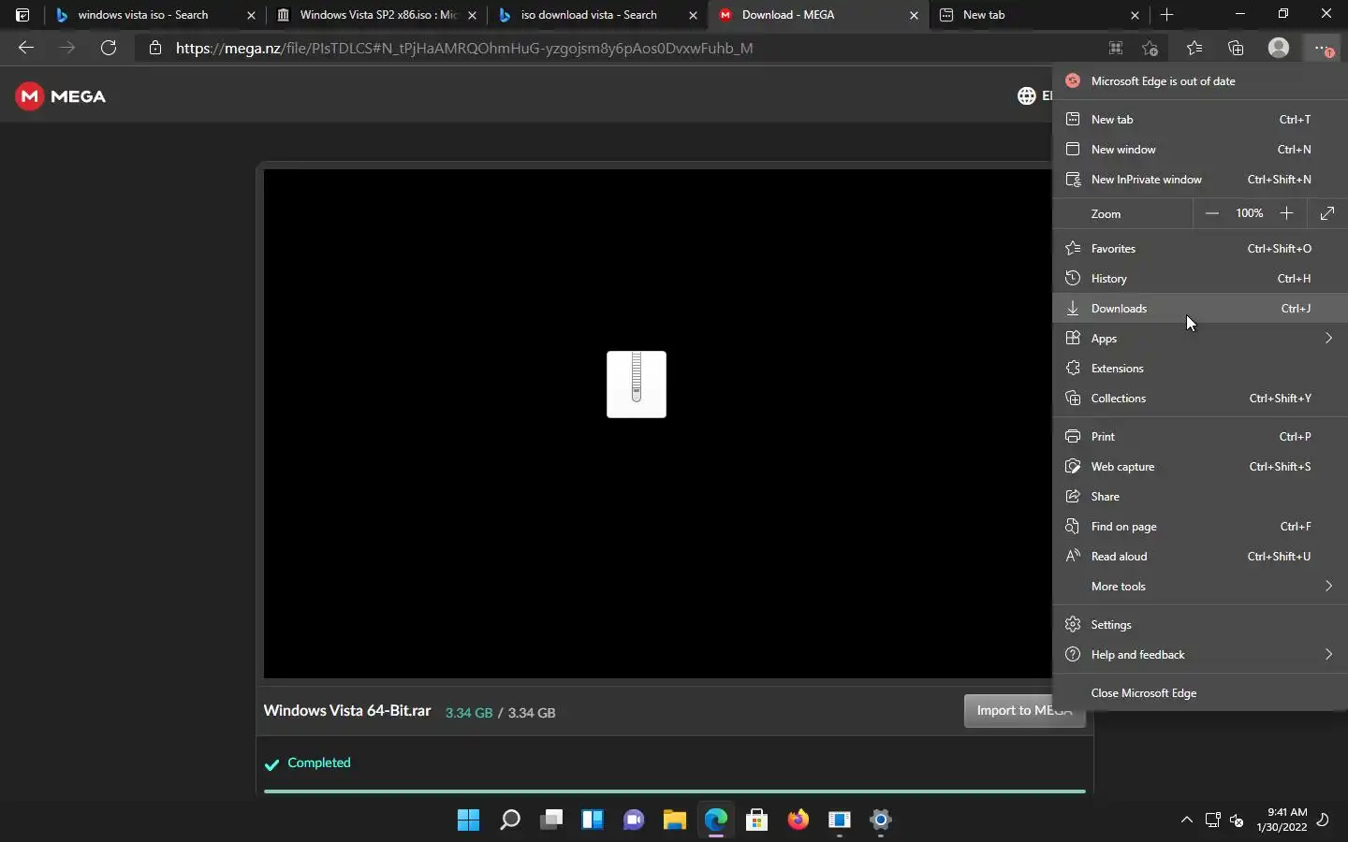
Task: Open Task View on the taskbar
Action: click(551, 820)
